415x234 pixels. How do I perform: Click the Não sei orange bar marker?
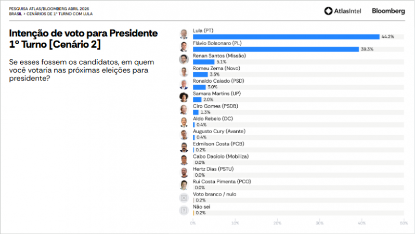tap(193, 213)
